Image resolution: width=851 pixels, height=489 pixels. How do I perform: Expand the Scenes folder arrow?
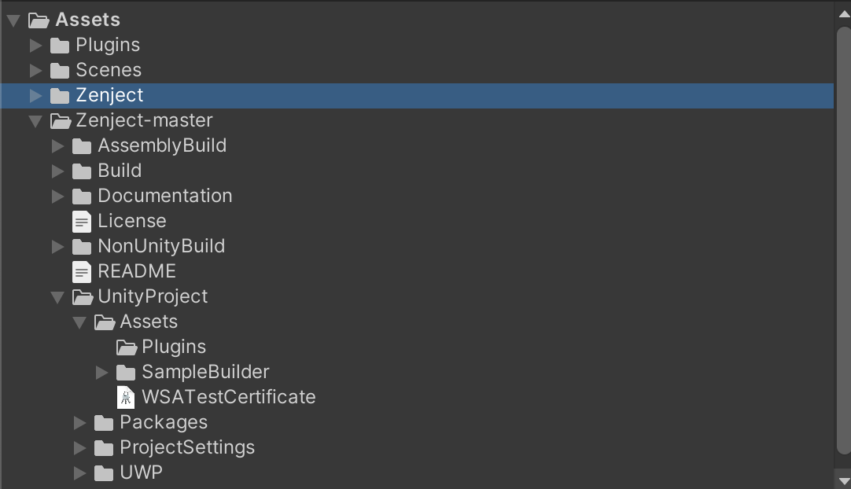[36, 71]
